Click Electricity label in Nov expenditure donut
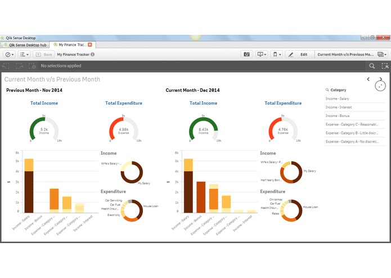 [114, 215]
